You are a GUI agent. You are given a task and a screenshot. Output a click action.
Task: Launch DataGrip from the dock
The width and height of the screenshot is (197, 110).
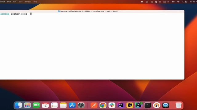(x=139, y=105)
